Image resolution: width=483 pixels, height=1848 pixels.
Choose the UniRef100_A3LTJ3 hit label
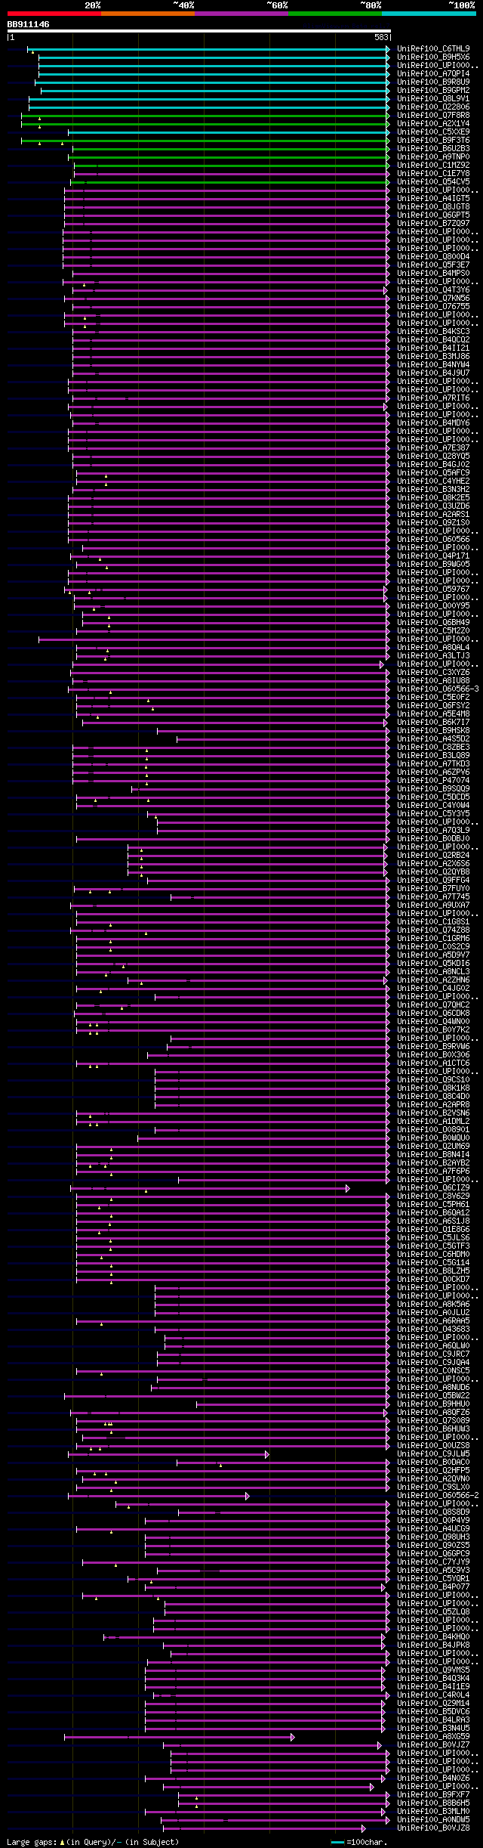tap(433, 656)
